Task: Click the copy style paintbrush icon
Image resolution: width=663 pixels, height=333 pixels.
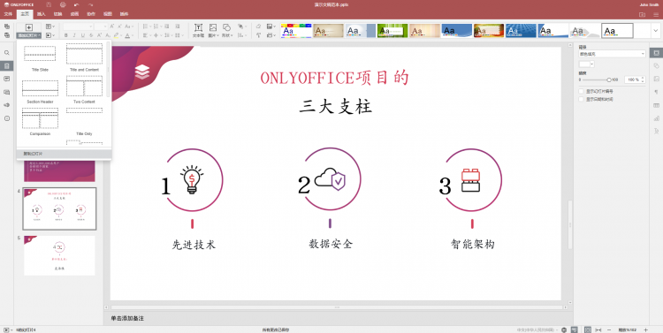Action: pyautogui.click(x=258, y=35)
